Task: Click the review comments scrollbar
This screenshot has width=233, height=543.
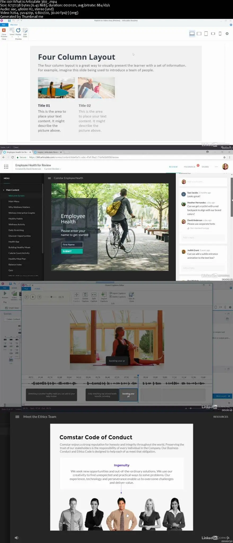Action: [x=232, y=198]
